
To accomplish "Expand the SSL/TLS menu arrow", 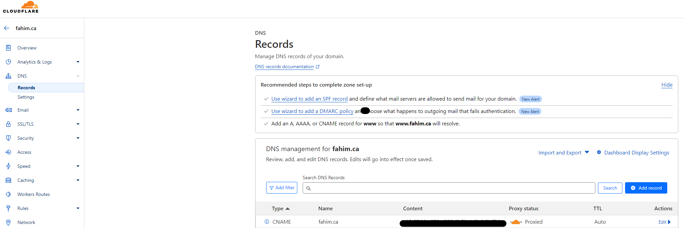I will point(78,124).
